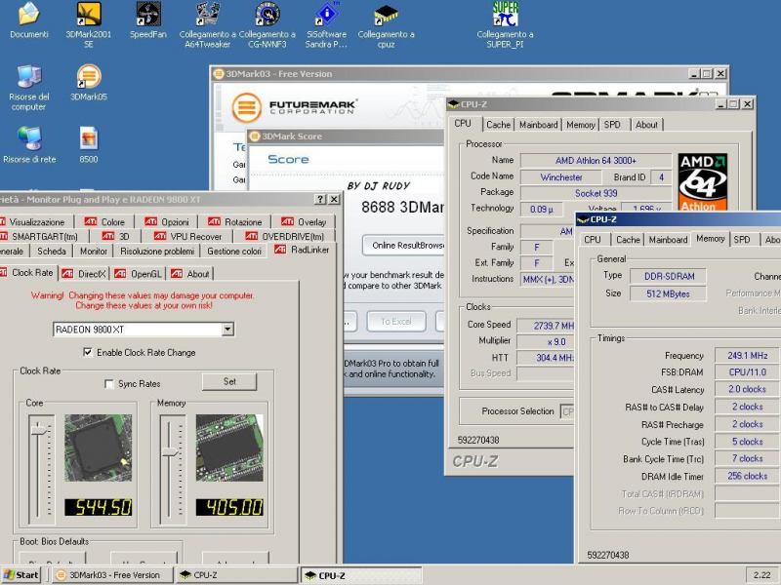Click the 512 MBytes size field
The height and width of the screenshot is (585, 781).
point(669,293)
